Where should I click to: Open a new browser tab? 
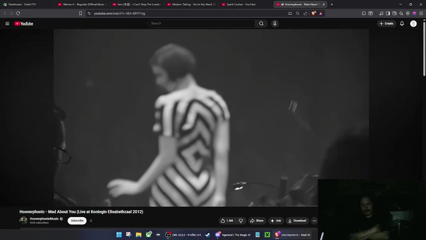click(332, 4)
